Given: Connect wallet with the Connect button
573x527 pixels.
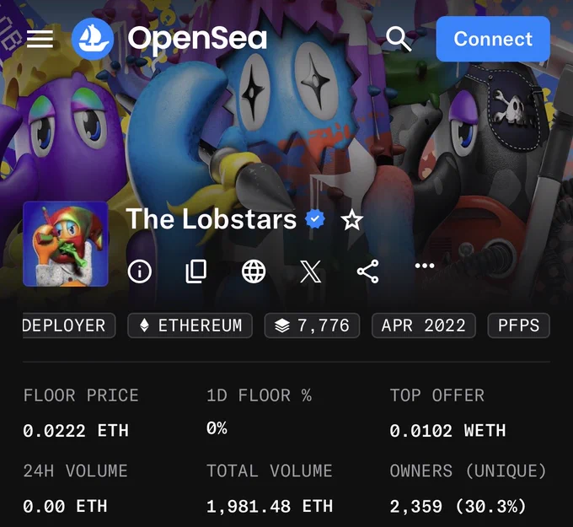Looking at the screenshot, I should click(493, 39).
